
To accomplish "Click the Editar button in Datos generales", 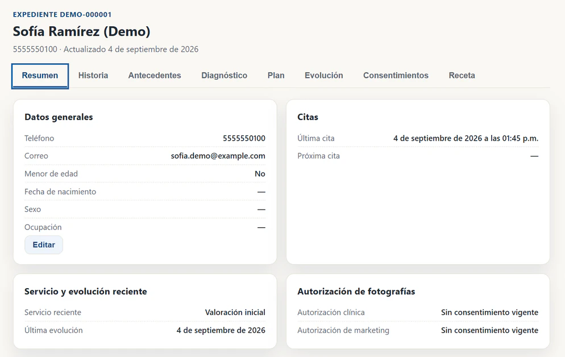I will tap(44, 245).
